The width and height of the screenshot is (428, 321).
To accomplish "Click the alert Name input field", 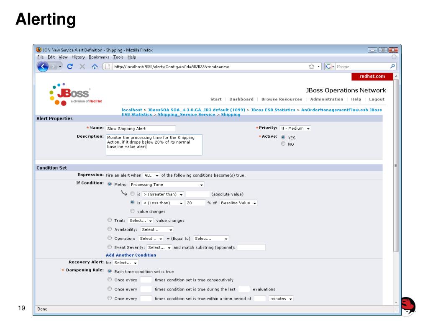I will (141, 128).
